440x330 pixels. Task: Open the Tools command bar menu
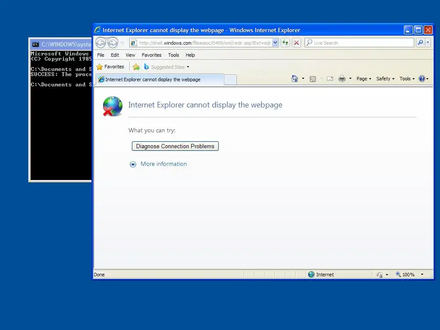point(407,79)
